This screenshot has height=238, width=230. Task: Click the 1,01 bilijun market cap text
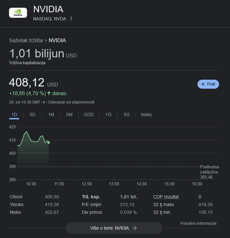click(37, 54)
